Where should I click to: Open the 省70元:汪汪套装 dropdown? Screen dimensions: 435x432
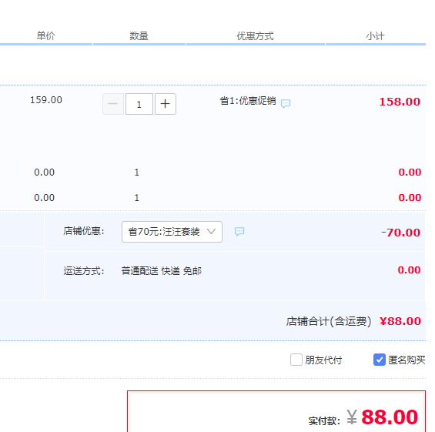pyautogui.click(x=172, y=232)
